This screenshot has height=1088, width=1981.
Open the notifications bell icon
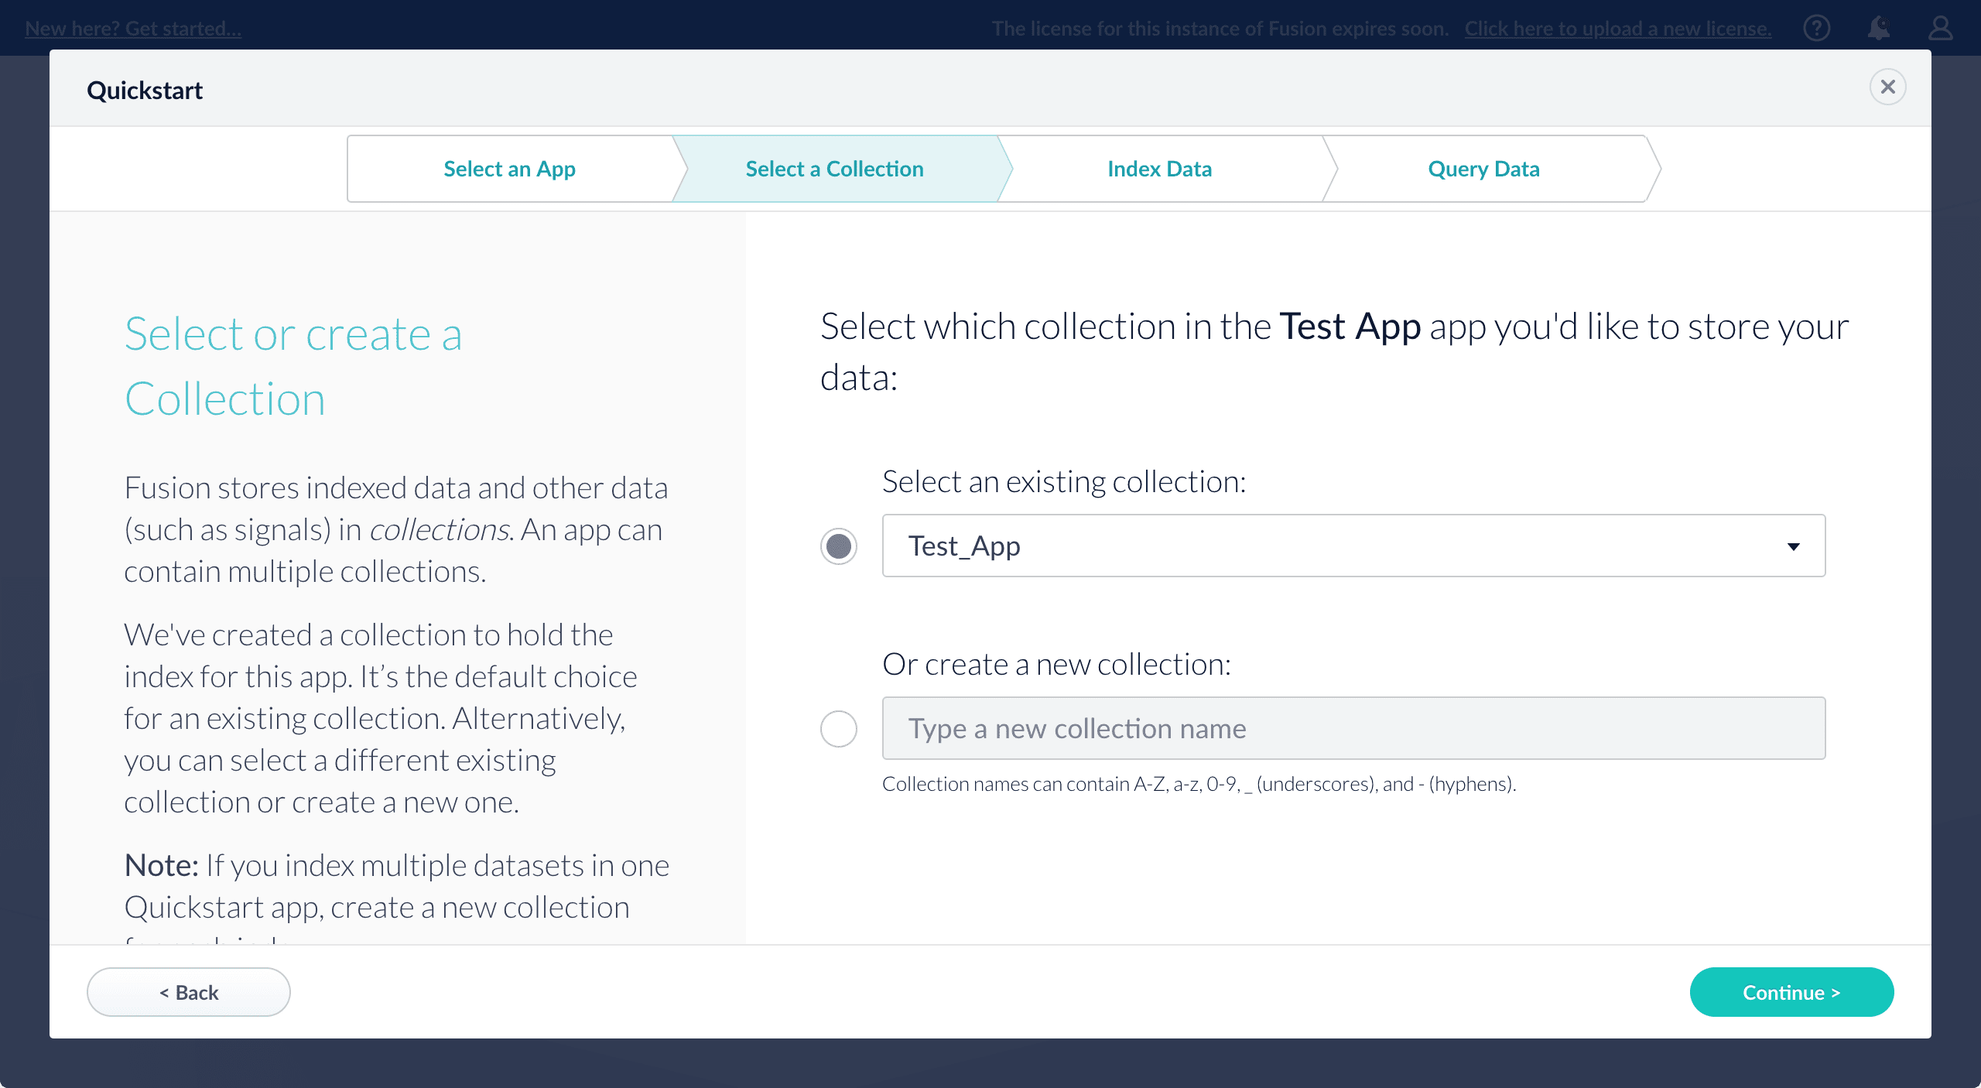(x=1878, y=29)
